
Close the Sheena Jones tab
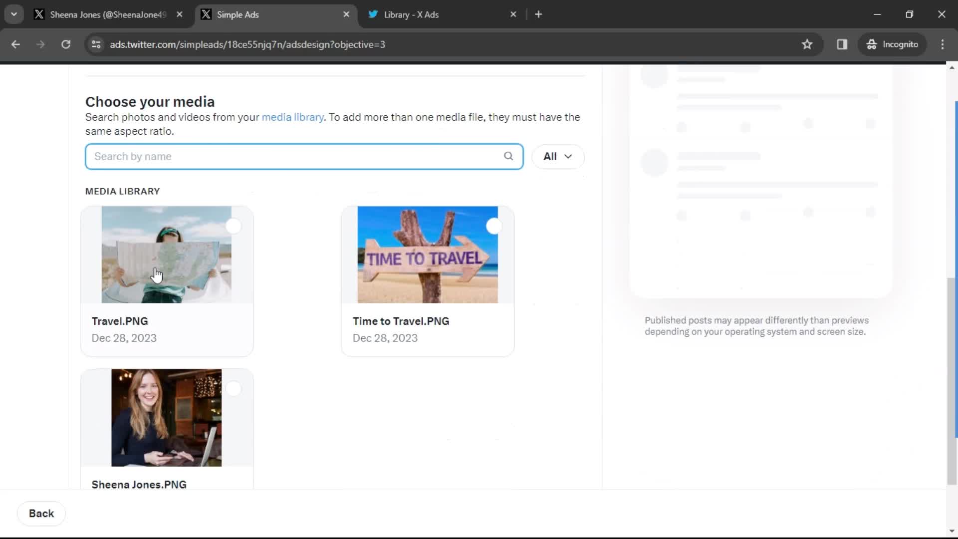pyautogui.click(x=180, y=14)
